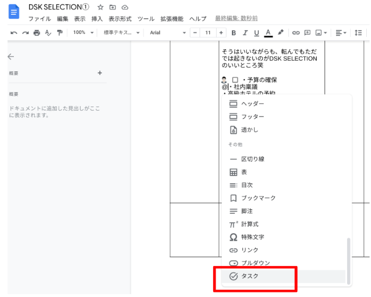Screen dimensions: 371x297
Task: Click the move-to-folder icon
Action: pos(113,7)
